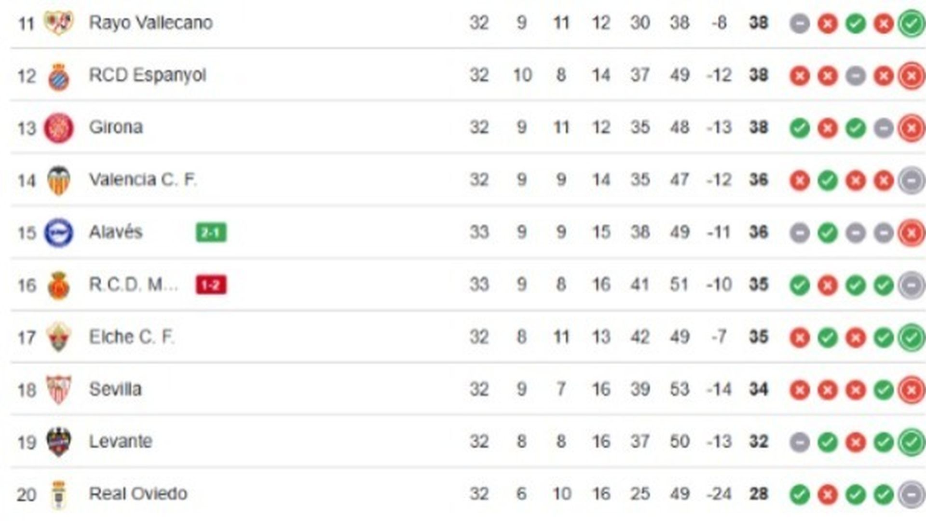Screen dimensions: 926x521
Task: Select the RCD Espanyol badge icon
Action: click(x=58, y=74)
